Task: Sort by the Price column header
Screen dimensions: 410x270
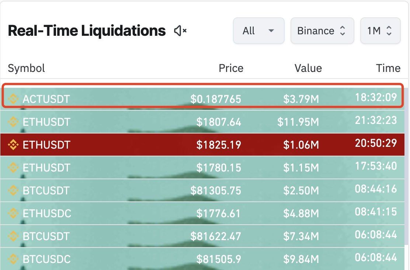Action: point(231,68)
